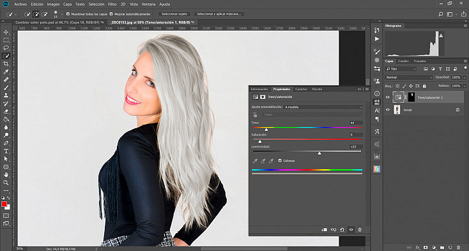This screenshot has width=469, height=251.
Task: Click Seleccionar y aplicar máscara button
Action: tap(219, 14)
